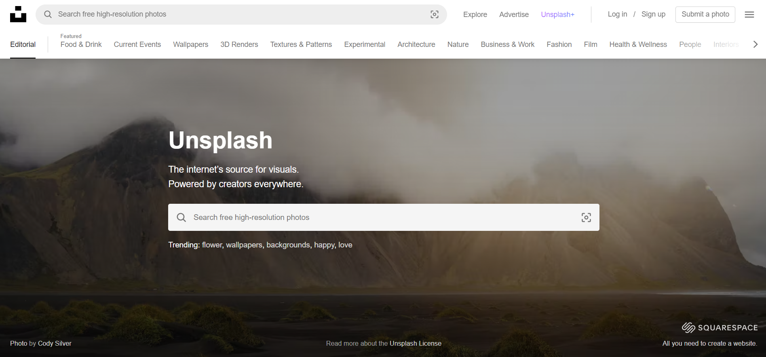The image size is (766, 357).
Task: Search trending term happy
Action: tap(324, 245)
